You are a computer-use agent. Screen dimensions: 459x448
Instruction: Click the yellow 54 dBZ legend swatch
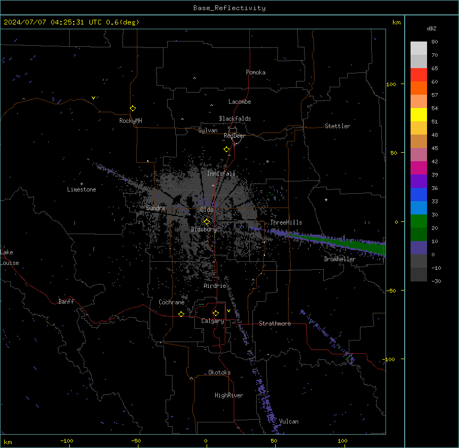coord(419,114)
